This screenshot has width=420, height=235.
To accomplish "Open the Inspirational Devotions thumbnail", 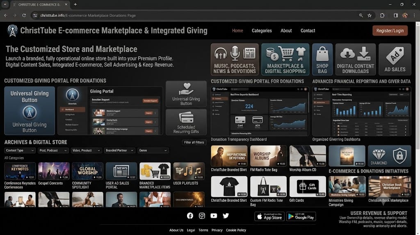I will [x=229, y=156].
